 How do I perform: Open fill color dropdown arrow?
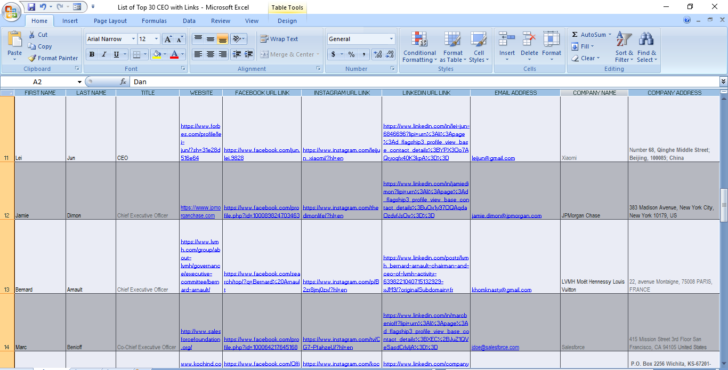[x=165, y=54]
